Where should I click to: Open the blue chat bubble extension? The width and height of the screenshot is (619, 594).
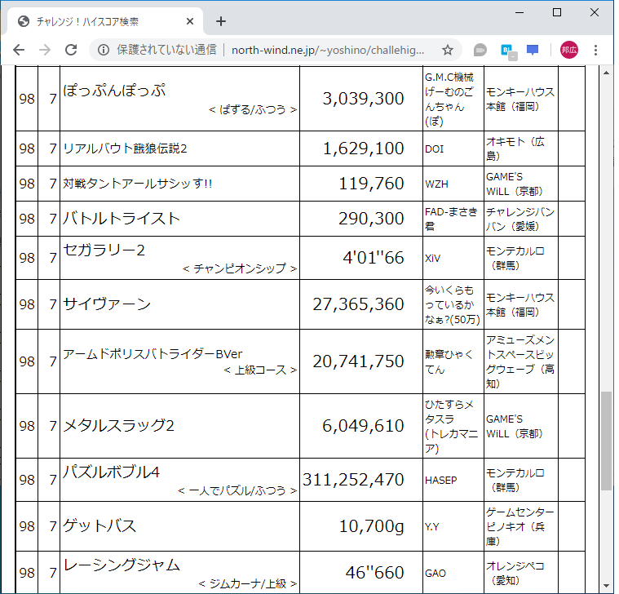533,50
